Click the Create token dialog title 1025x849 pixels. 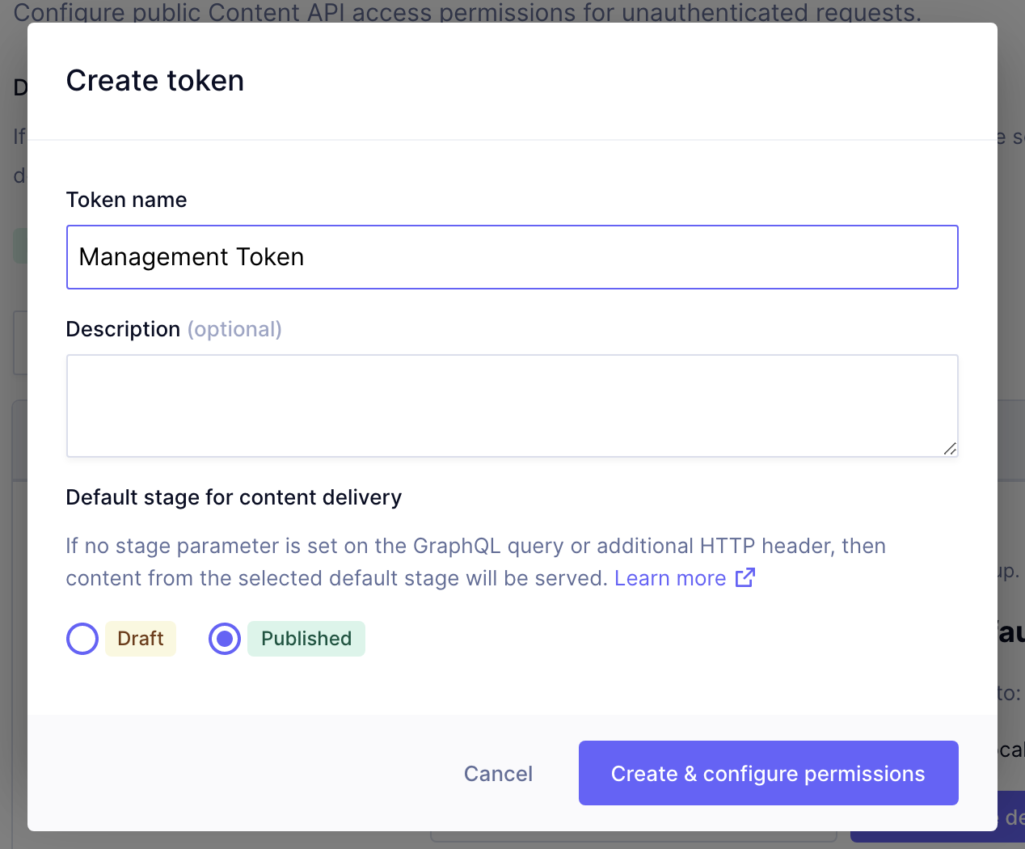point(155,80)
